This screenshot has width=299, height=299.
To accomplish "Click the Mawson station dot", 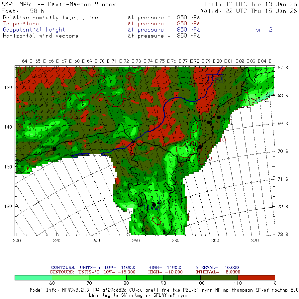I will pyautogui.click(x=54, y=149).
